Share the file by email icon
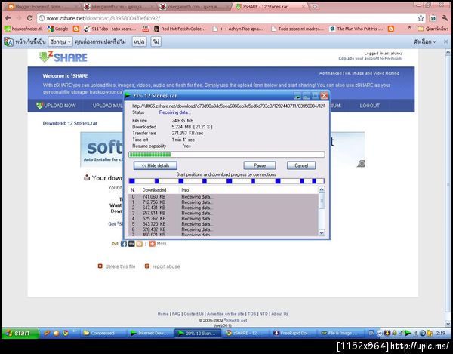 point(115,243)
